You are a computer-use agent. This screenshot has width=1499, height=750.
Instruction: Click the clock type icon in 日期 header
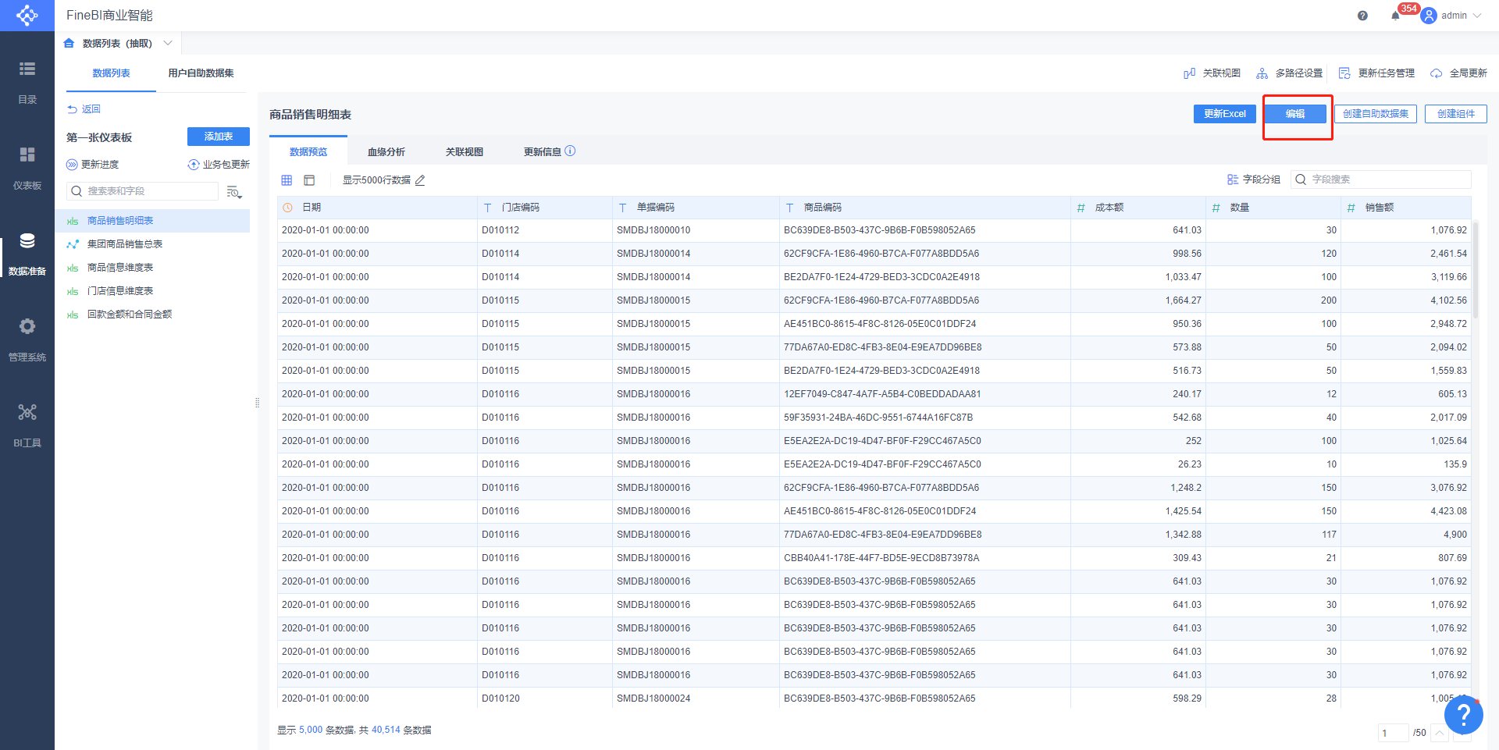coord(287,208)
